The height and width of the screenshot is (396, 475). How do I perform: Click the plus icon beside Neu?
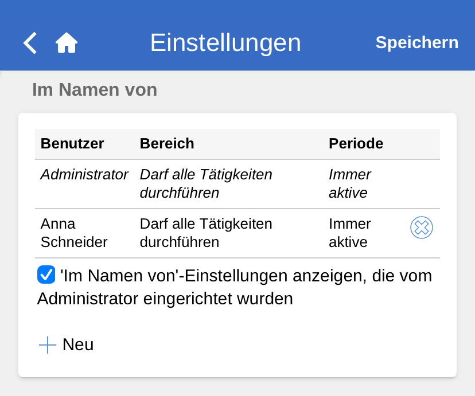coord(47,345)
